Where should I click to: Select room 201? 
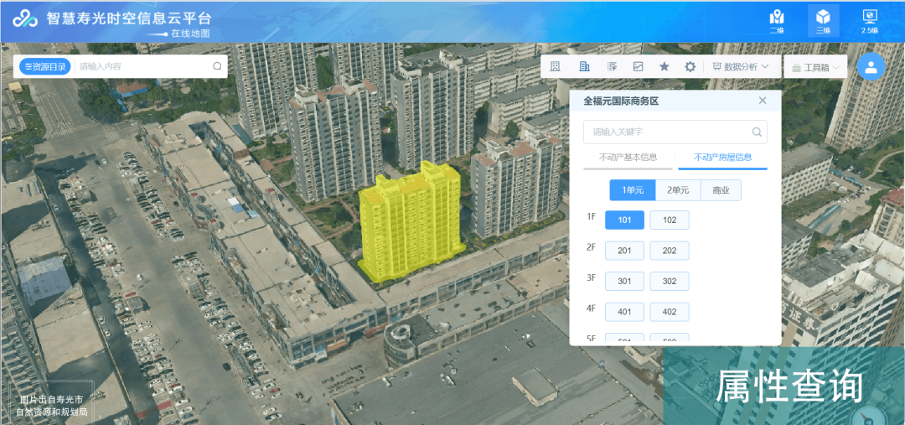tap(624, 251)
